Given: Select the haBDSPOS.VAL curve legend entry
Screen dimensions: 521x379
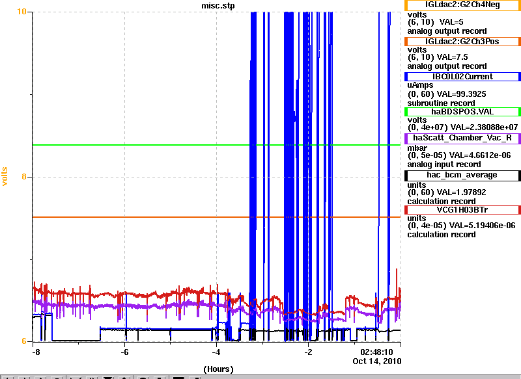Looking at the screenshot, I should tap(462, 112).
